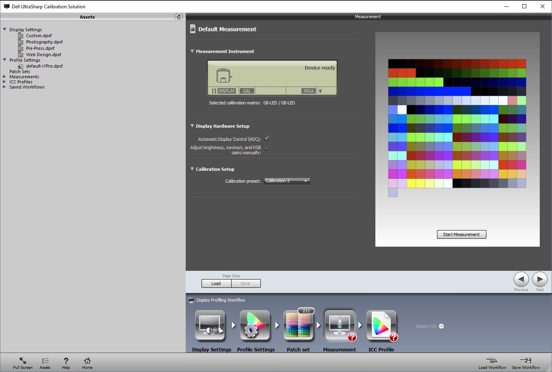The height and width of the screenshot is (372, 552).
Task: Collapse the Display Hardware Setup section
Action: [192, 126]
